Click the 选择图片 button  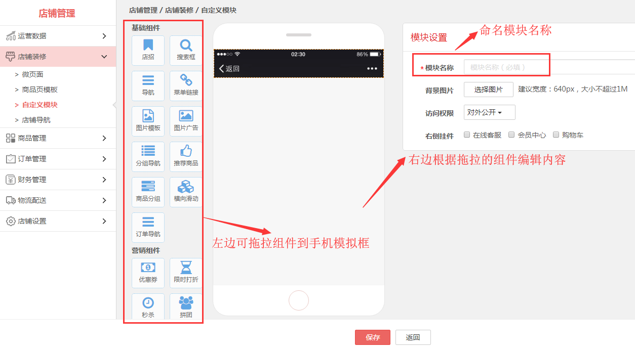coord(488,90)
